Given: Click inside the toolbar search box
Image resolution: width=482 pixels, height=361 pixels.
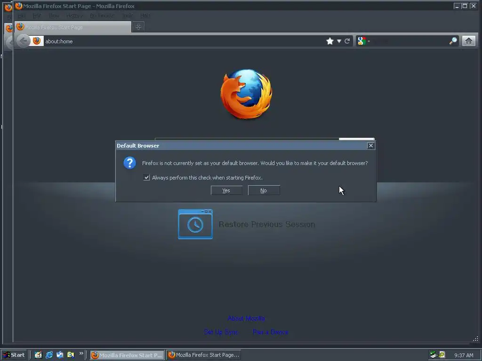Looking at the screenshot, I should pos(410,41).
